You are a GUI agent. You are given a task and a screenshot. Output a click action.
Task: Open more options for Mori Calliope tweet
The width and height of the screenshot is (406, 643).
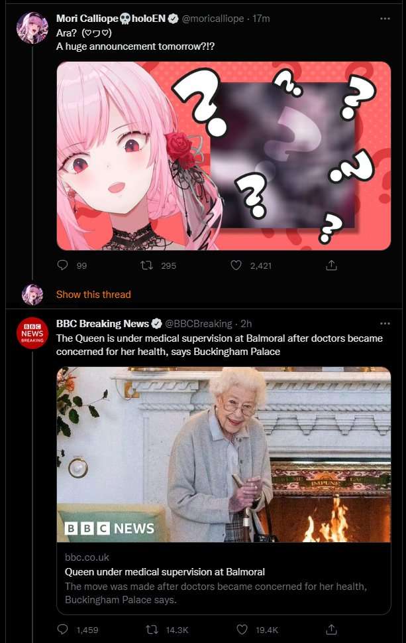[x=385, y=19]
